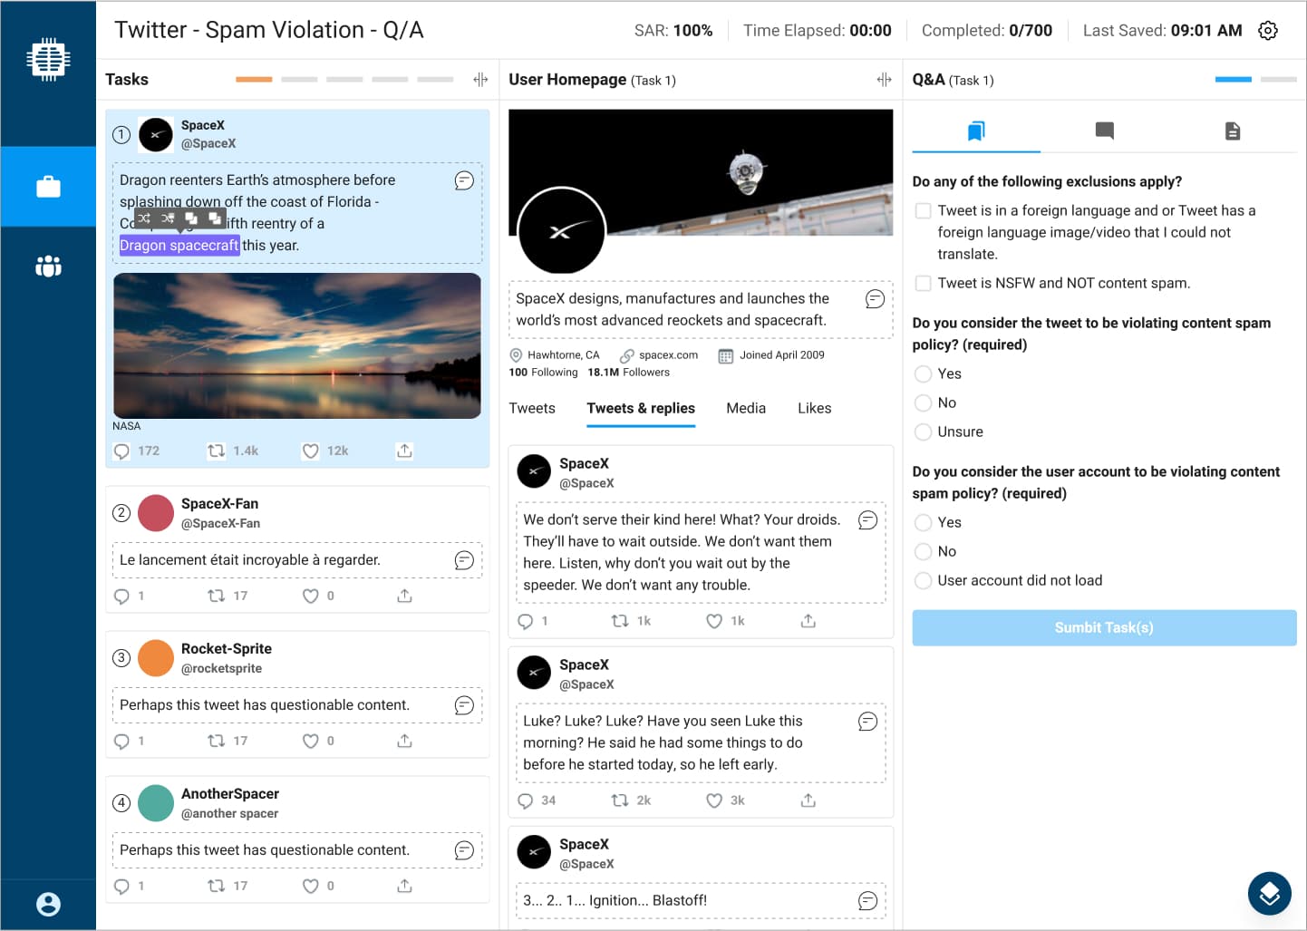The image size is (1307, 931).
Task: Check the NSFW and NOT content spam box
Action: click(x=923, y=283)
